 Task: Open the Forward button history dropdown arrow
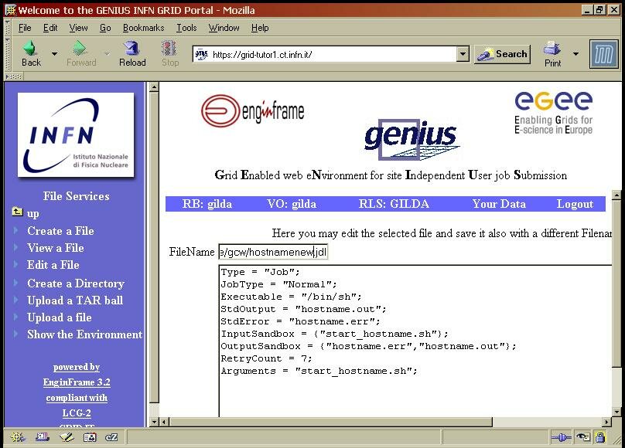(107, 53)
